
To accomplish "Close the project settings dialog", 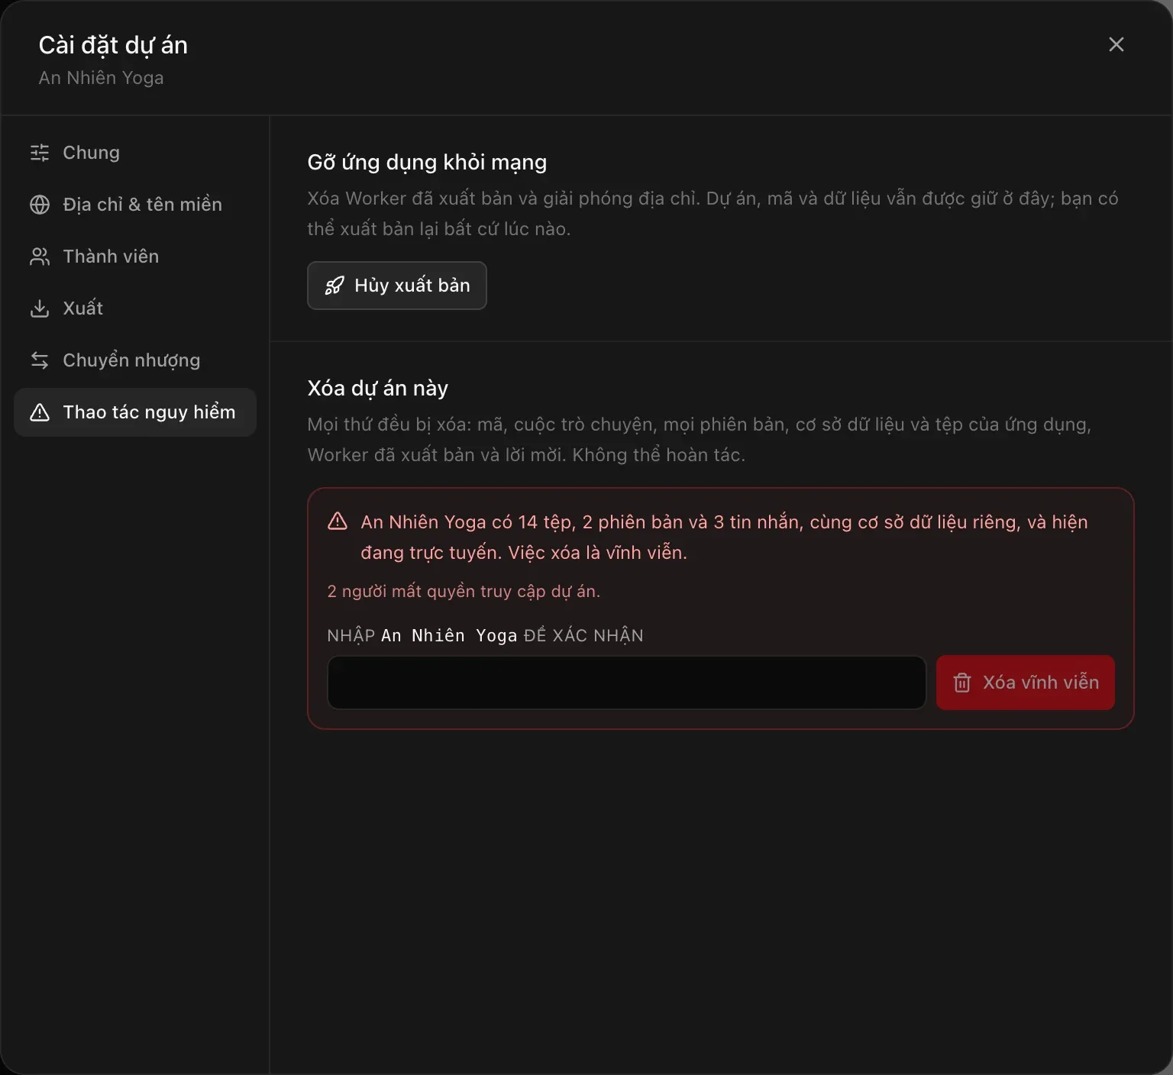I will [x=1116, y=44].
